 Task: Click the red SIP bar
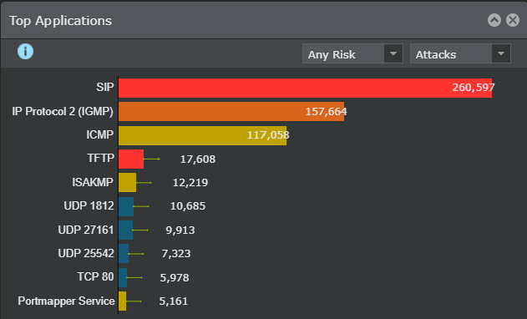305,88
